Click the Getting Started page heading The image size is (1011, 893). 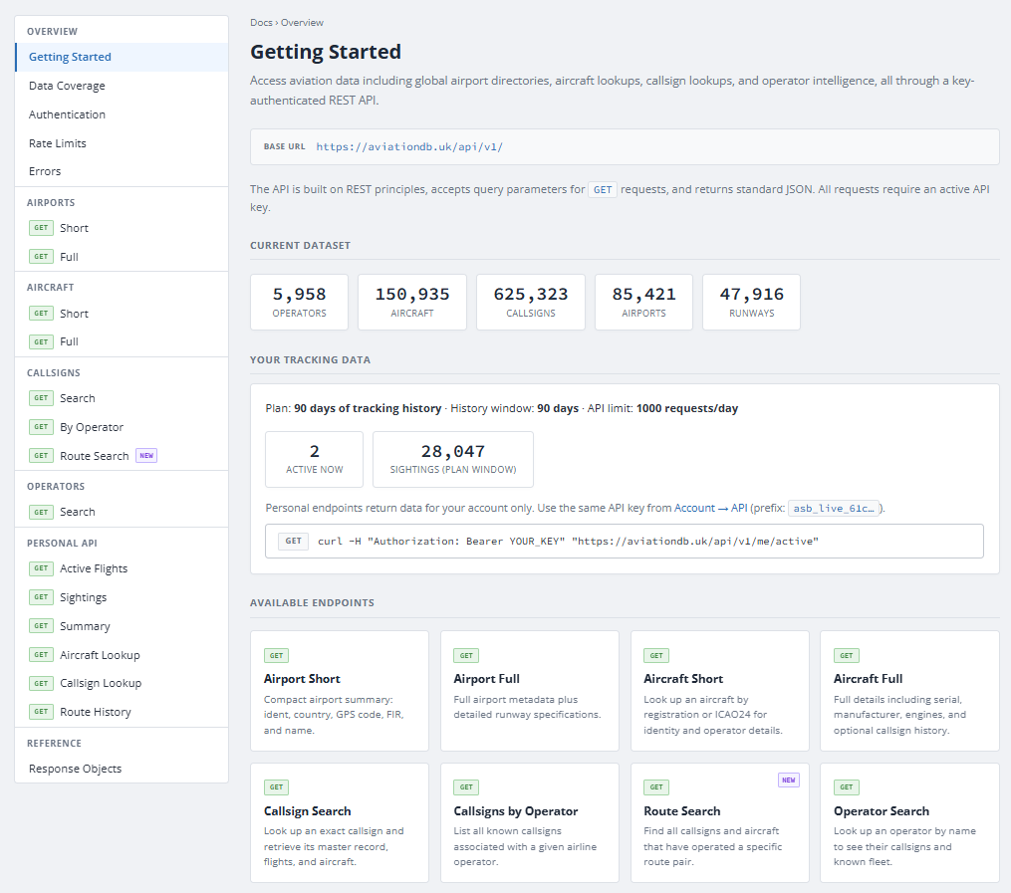tap(326, 52)
